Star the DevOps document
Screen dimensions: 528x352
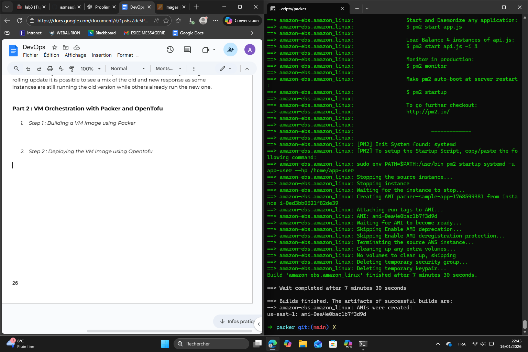(54, 47)
